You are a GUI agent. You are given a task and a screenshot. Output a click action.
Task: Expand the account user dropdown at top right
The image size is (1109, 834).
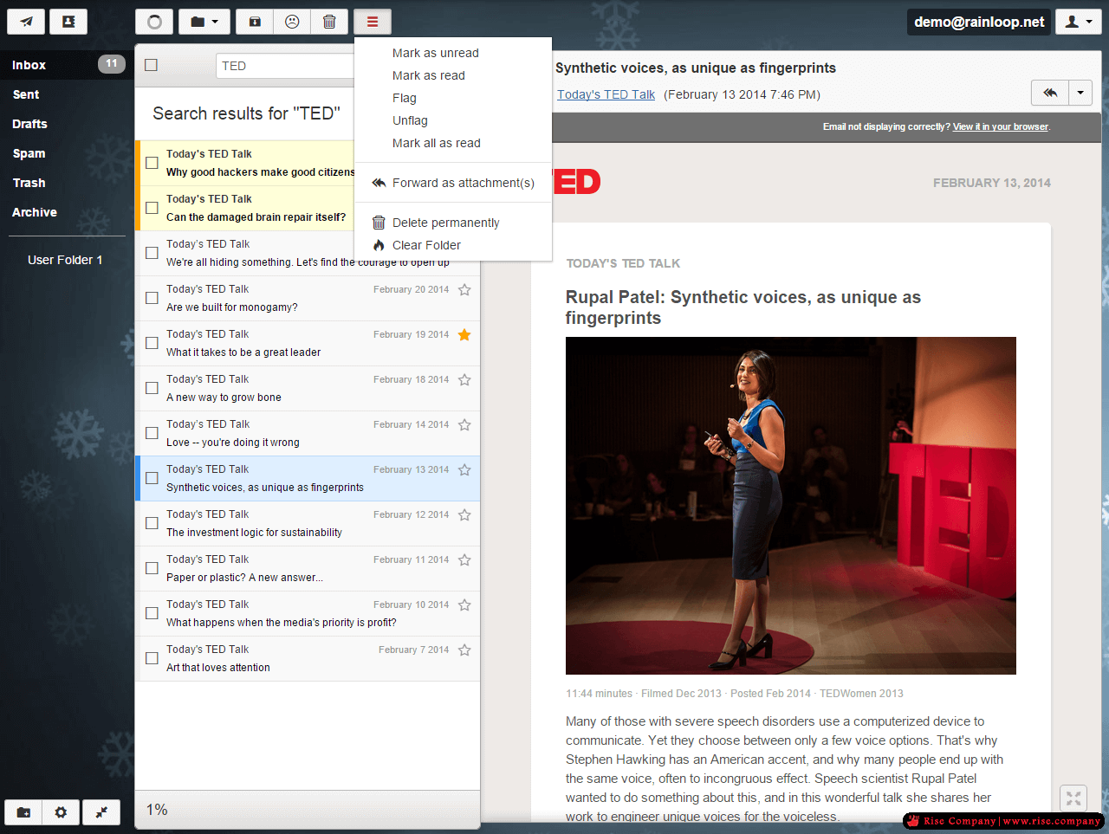tap(1079, 22)
